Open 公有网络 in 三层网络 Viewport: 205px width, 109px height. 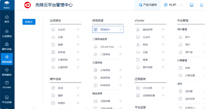click(x=105, y=70)
